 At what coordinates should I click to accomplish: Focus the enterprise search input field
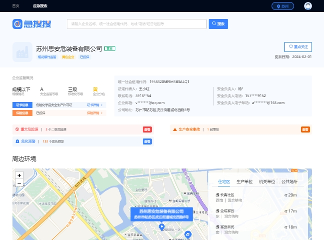(x=137, y=24)
